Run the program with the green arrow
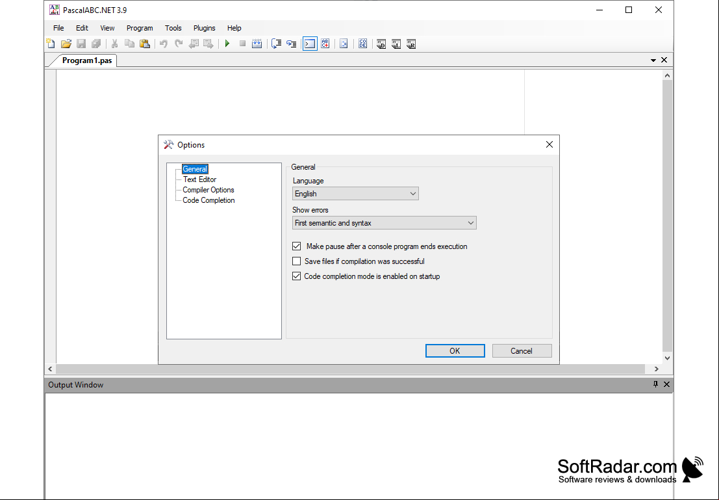The height and width of the screenshot is (500, 719). (227, 44)
